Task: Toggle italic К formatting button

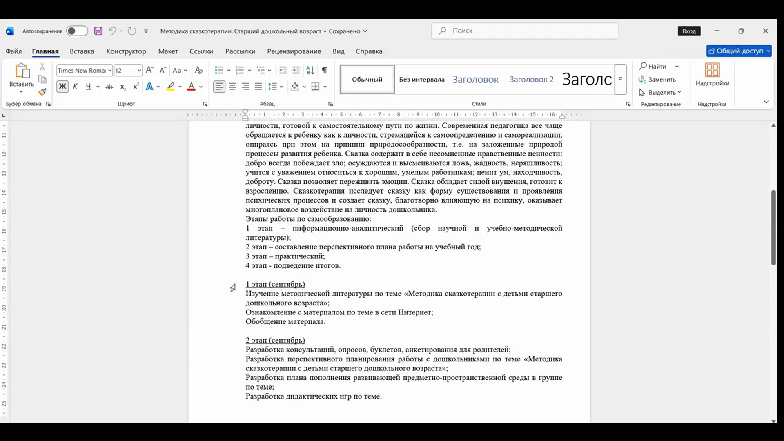Action: (75, 87)
